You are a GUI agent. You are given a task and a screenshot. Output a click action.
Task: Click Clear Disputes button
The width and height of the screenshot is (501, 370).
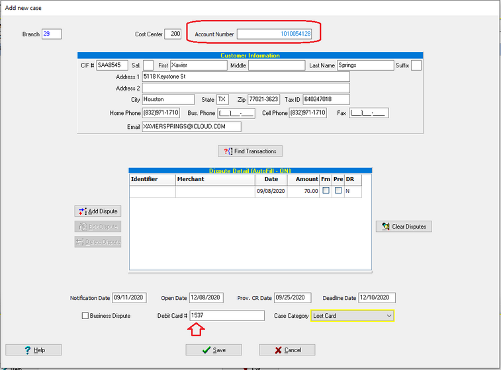pos(403,227)
